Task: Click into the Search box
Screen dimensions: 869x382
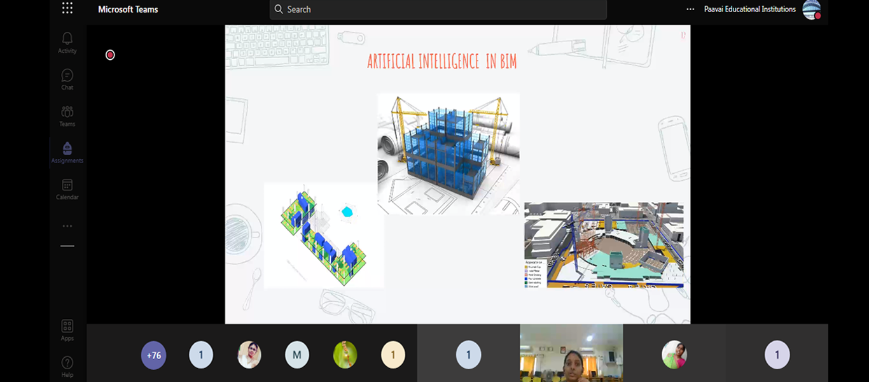Action: [x=438, y=10]
